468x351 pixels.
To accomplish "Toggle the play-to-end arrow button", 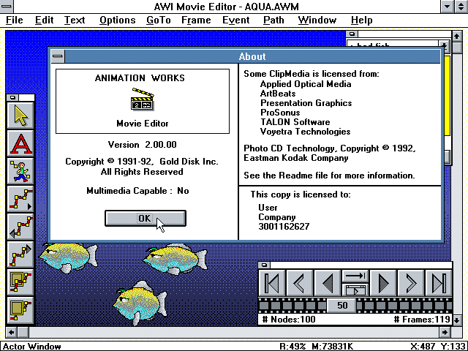I will tap(355, 276).
